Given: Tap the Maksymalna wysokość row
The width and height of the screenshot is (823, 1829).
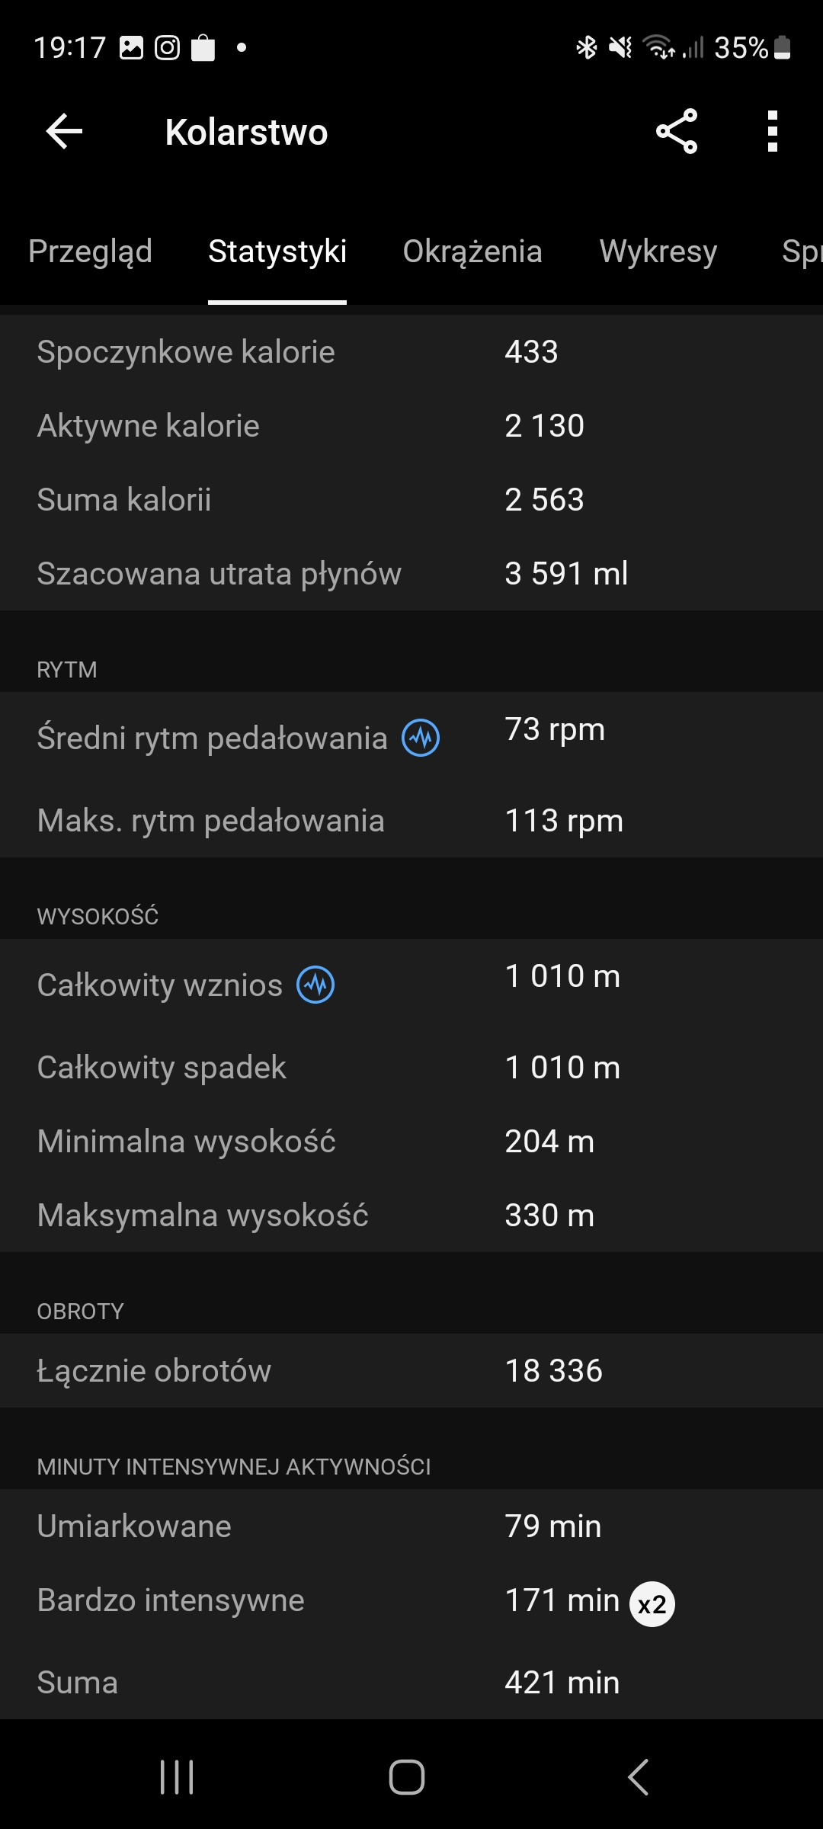Looking at the screenshot, I should tap(411, 1216).
